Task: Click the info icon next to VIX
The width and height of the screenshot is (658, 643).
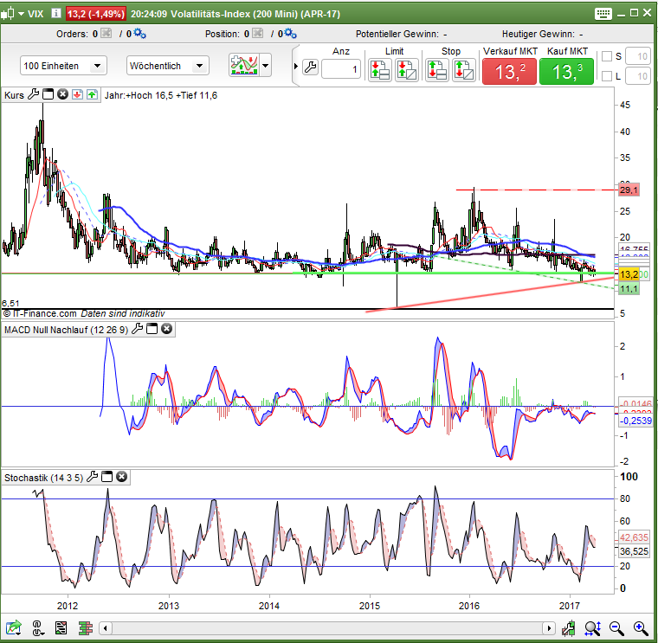Action: click(56, 14)
